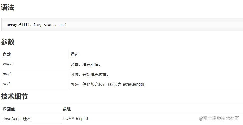
Task: Click the 描述 table column header
Action: tap(75, 54)
